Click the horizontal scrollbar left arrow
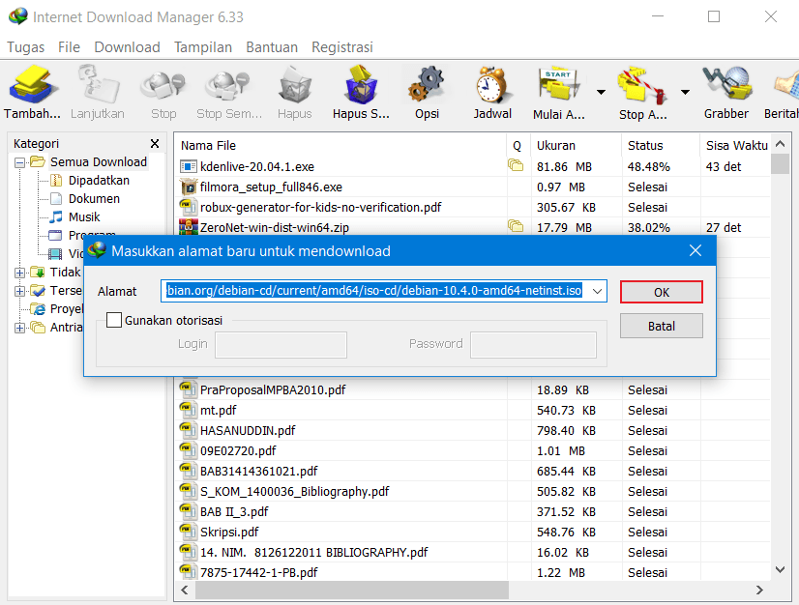 [185, 590]
